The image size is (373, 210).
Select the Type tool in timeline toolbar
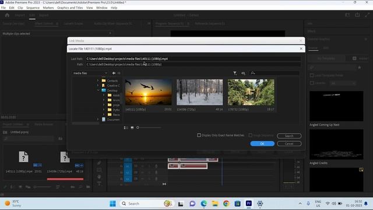(x=99, y=184)
